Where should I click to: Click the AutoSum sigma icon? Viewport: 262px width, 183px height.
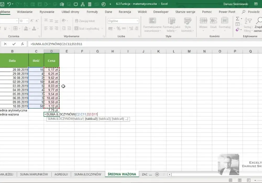point(237,19)
